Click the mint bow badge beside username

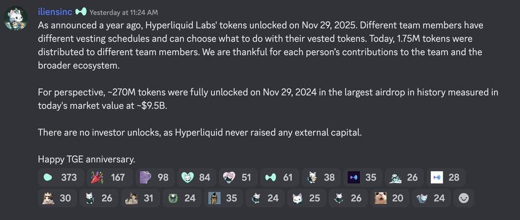(x=81, y=12)
